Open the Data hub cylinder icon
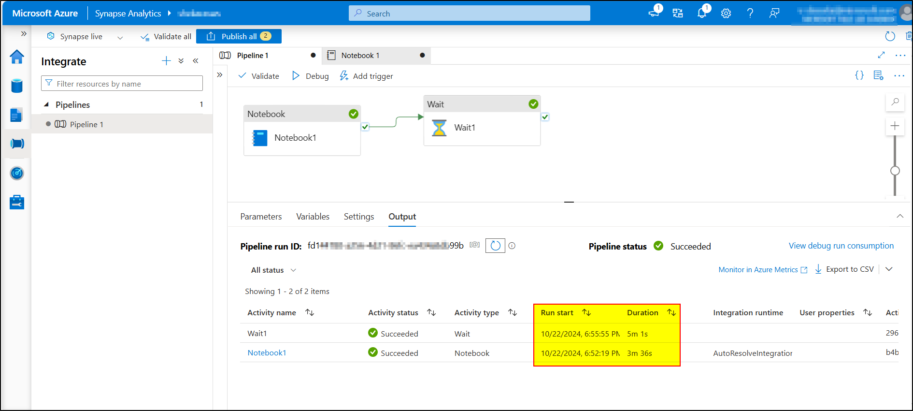913x411 pixels. point(17,86)
